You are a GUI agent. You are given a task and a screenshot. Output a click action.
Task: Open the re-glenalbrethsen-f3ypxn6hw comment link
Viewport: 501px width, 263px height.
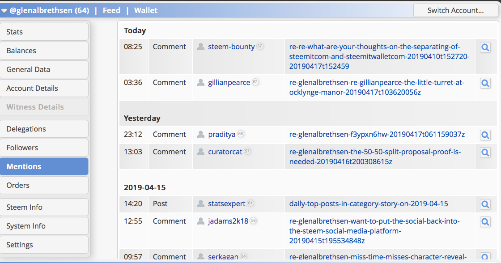pyautogui.click(x=377, y=134)
